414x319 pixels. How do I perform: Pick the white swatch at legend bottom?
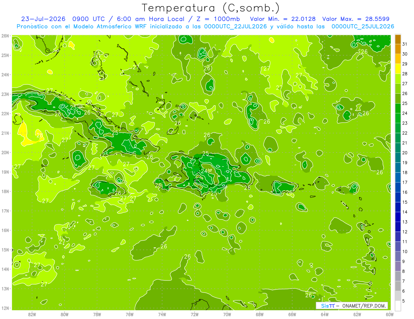398,306
